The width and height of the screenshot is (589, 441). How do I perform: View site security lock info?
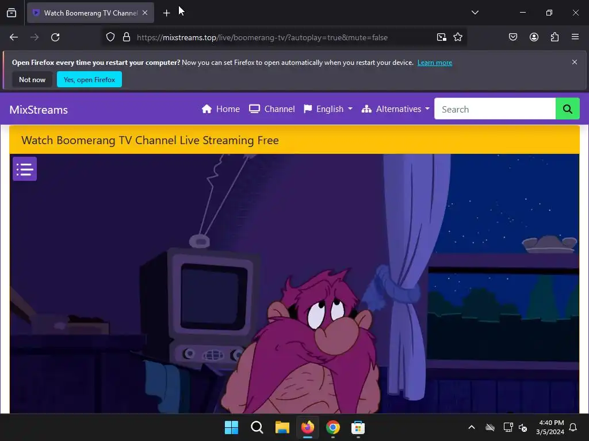(x=127, y=37)
